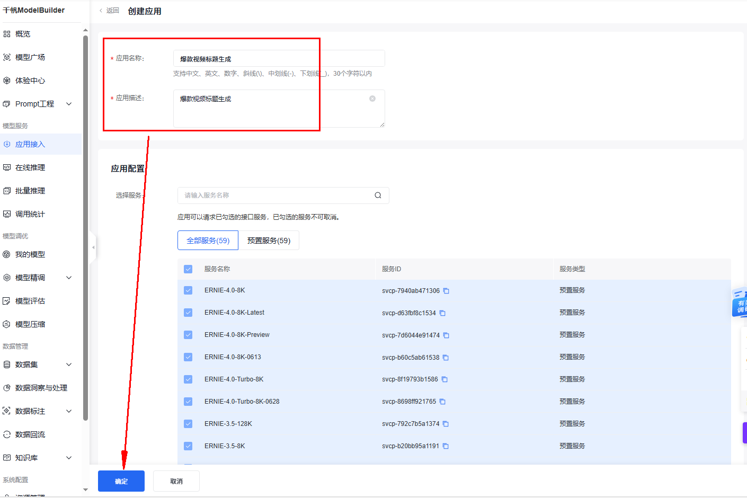This screenshot has width=747, height=498.
Task: Click into the 应用描述 text area
Action: tap(279, 109)
